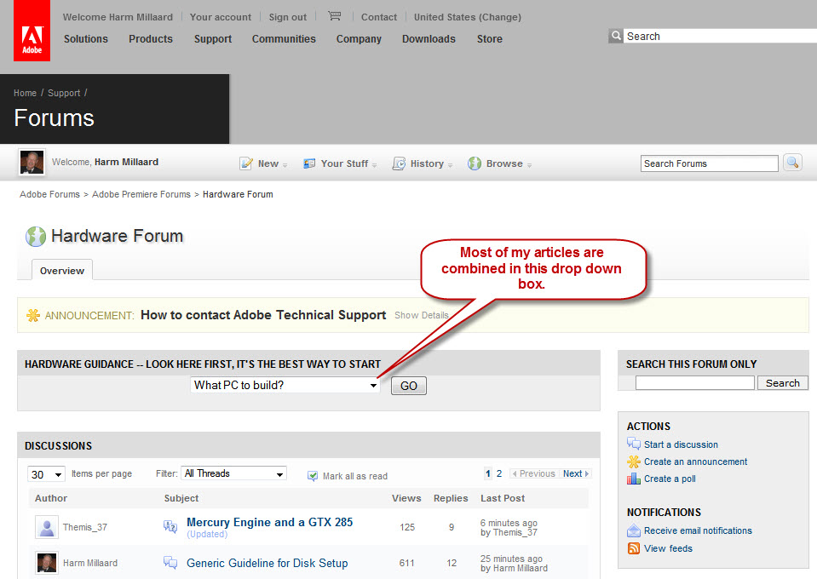This screenshot has height=579, width=817.
Task: Click the History clock icon
Action: 399,163
